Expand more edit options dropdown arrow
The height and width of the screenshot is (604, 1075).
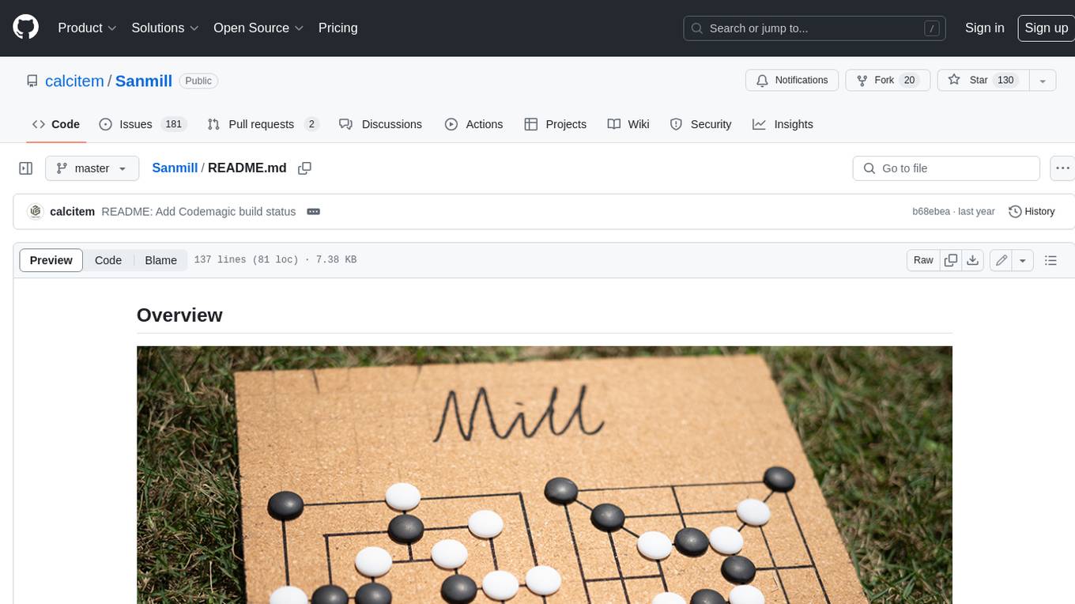coord(1023,260)
